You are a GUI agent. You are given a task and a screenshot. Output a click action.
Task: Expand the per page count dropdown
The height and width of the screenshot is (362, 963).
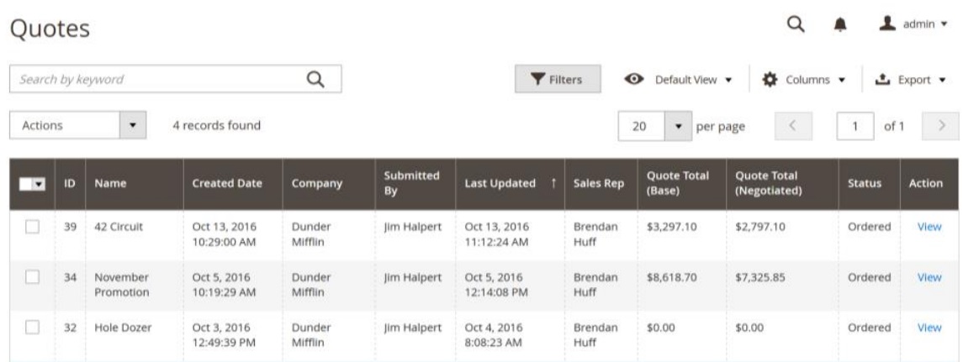[679, 126]
